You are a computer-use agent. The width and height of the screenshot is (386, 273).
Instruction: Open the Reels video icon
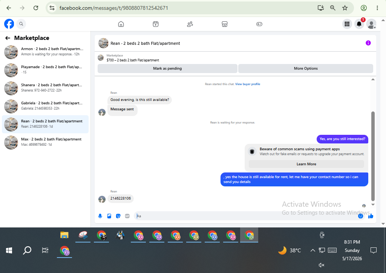(156, 24)
